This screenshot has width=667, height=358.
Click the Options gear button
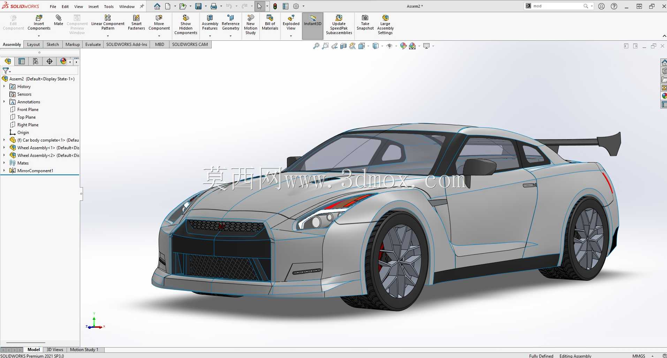click(296, 6)
